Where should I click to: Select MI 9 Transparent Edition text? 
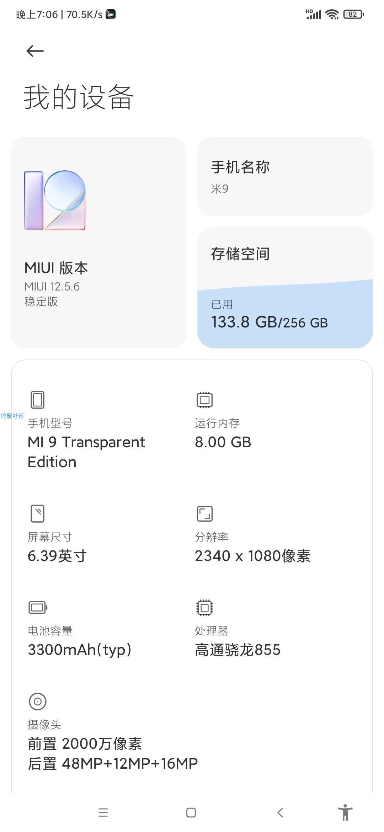[x=86, y=452]
